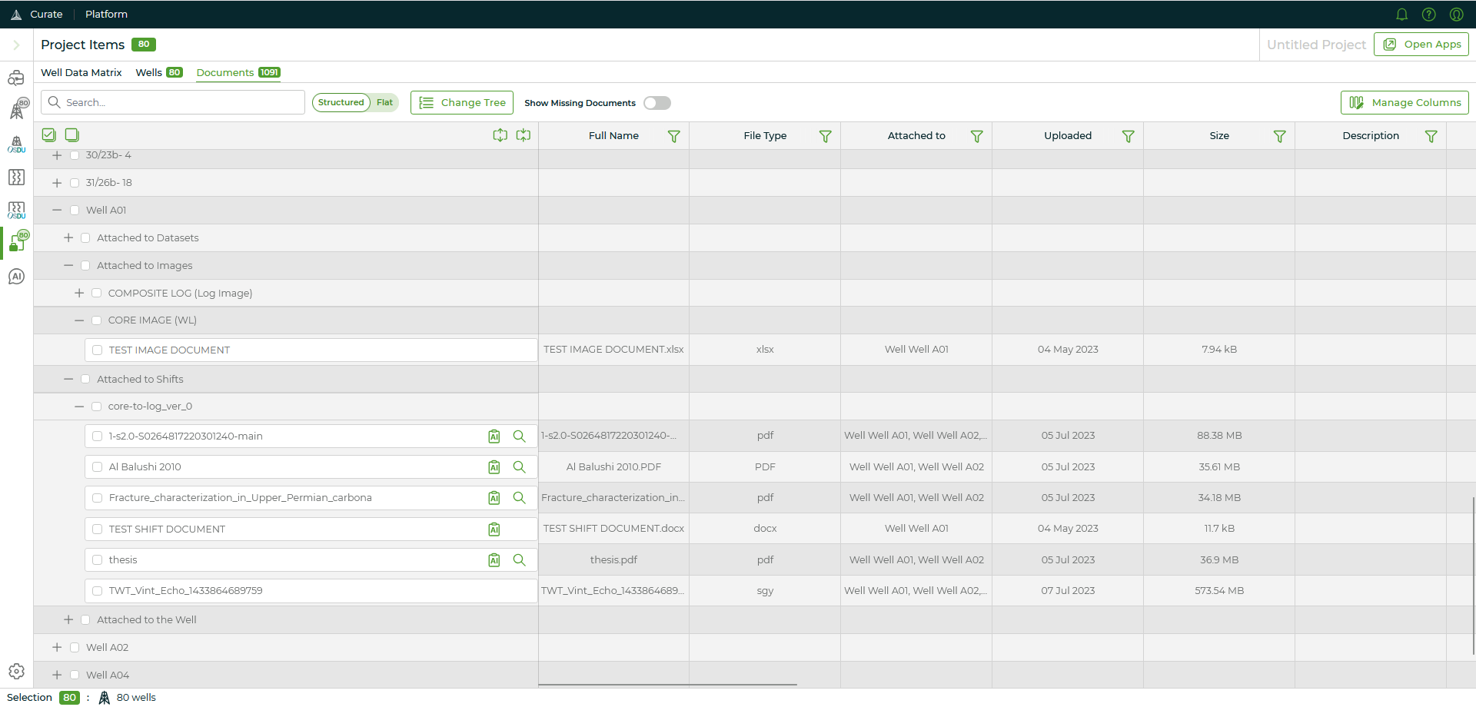The width and height of the screenshot is (1476, 707).
Task: Click the collapse all tree icon
Action: (x=524, y=135)
